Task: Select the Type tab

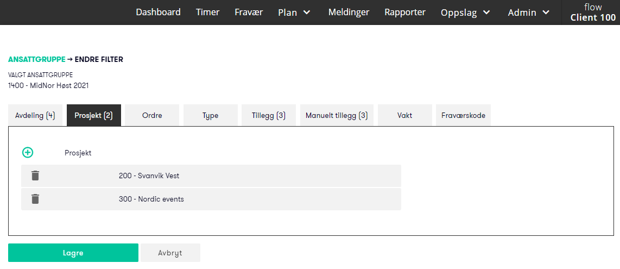Action: point(210,116)
